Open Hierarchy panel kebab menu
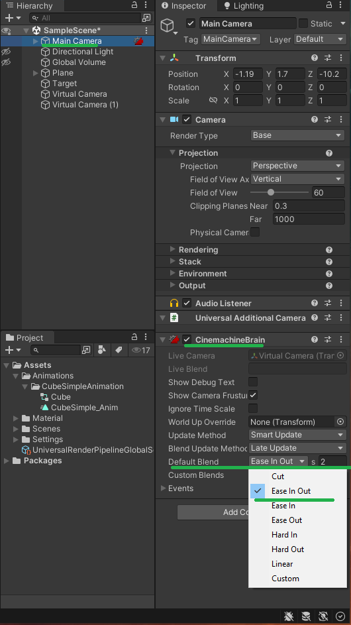Viewport: 351px width, 625px height. tap(146, 5)
